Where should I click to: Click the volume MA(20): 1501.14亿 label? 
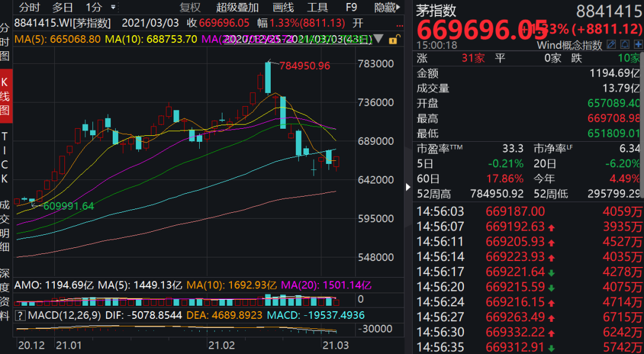tap(327, 285)
